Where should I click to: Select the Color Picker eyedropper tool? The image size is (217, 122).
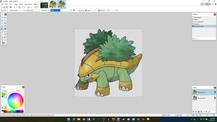click(5, 35)
